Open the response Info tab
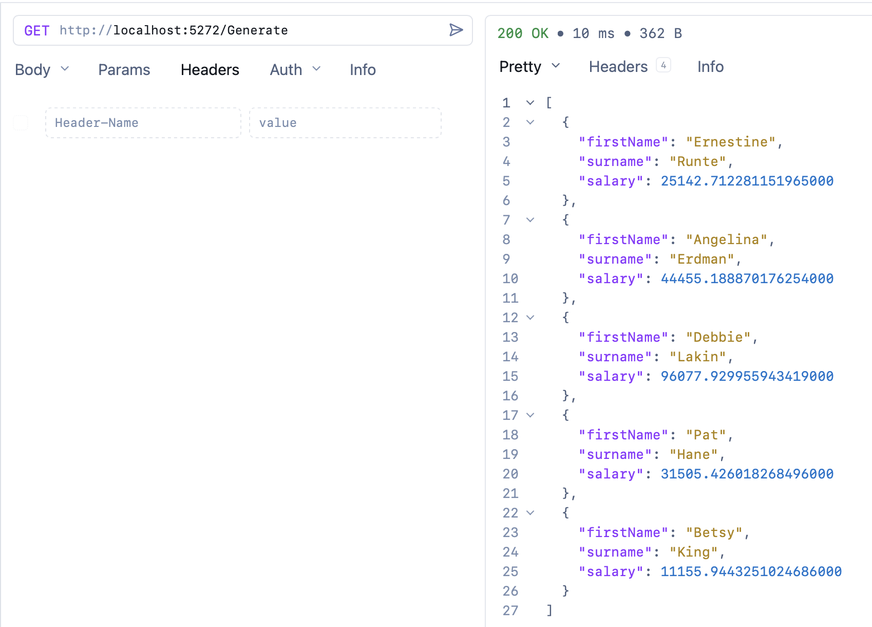Viewport: 872px width, 627px height. 710,66
